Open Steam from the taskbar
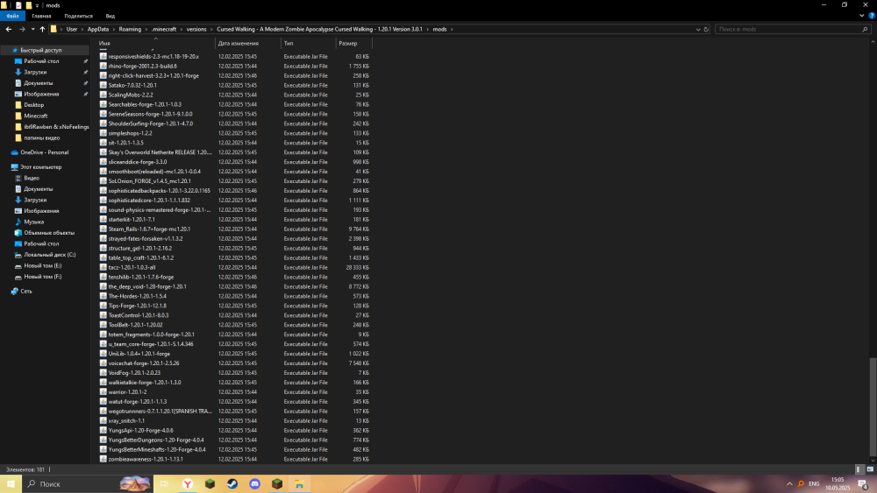 tap(232, 484)
